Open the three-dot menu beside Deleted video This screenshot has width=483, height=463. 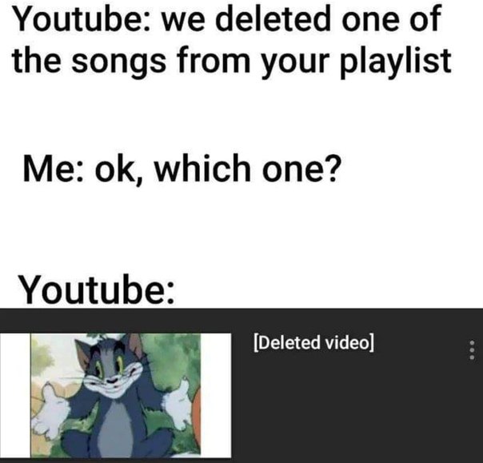pos(472,349)
